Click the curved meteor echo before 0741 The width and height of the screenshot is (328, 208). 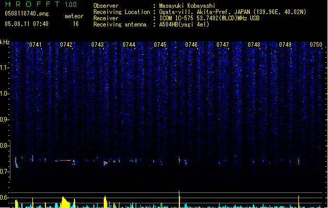pos(16,163)
